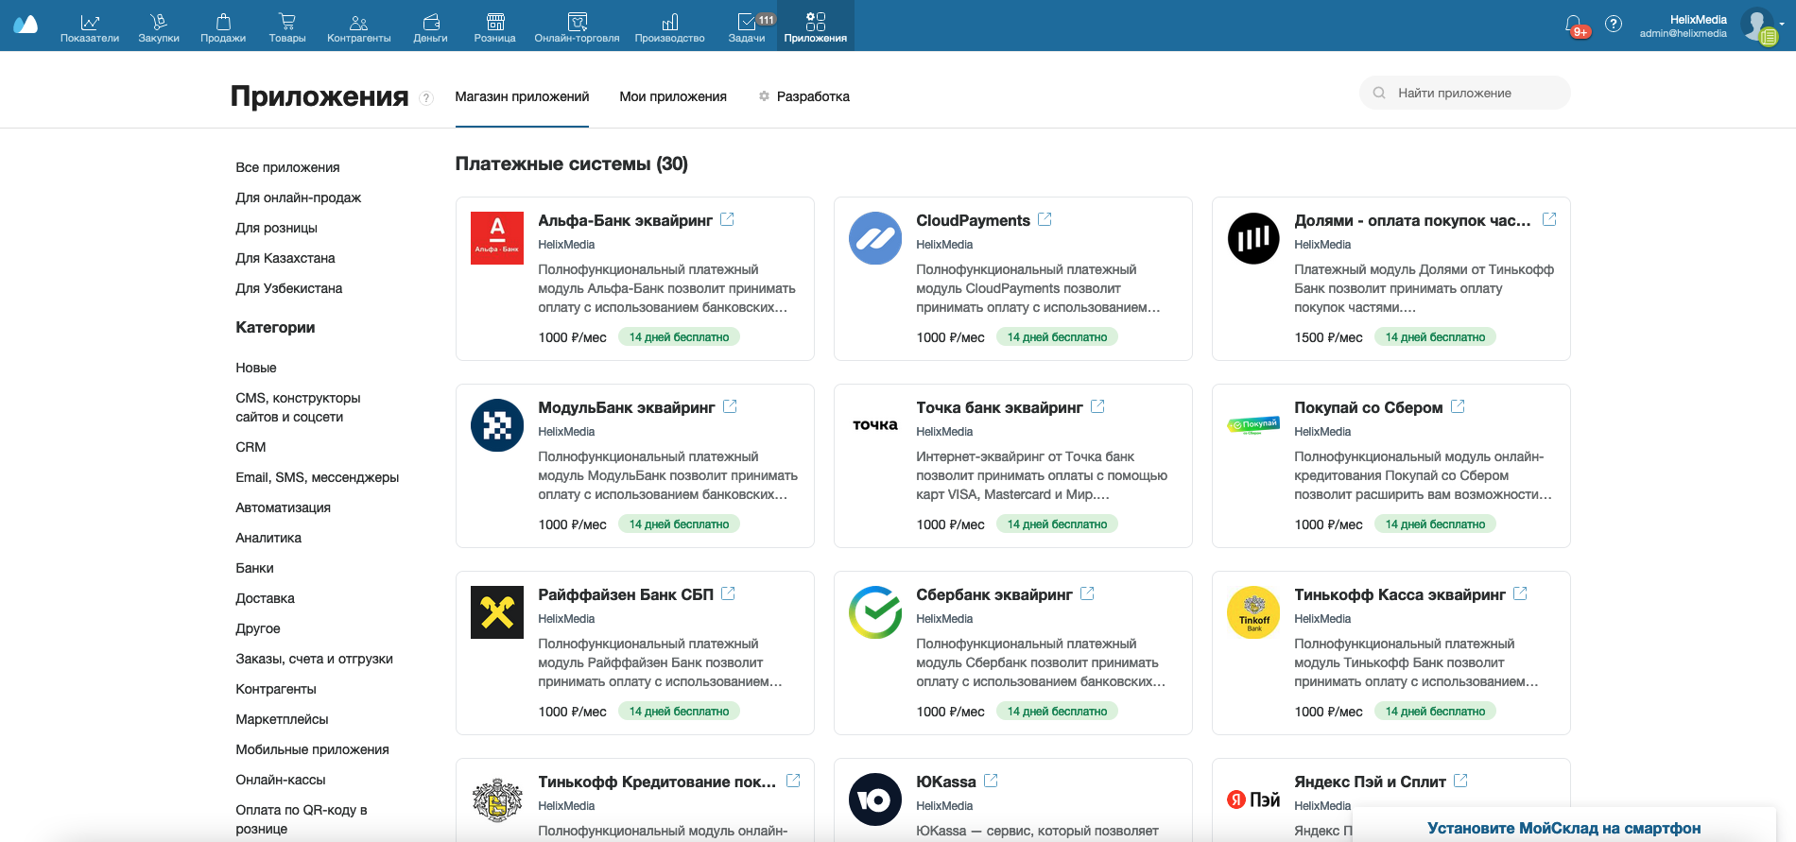This screenshot has height=842, width=1796.
Task: Click Установите МойСклад на смартфон banner
Action: (1563, 827)
